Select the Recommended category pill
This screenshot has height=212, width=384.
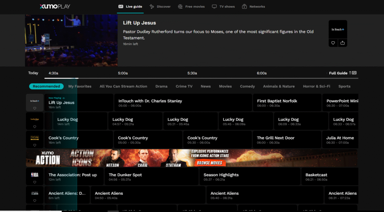click(46, 86)
